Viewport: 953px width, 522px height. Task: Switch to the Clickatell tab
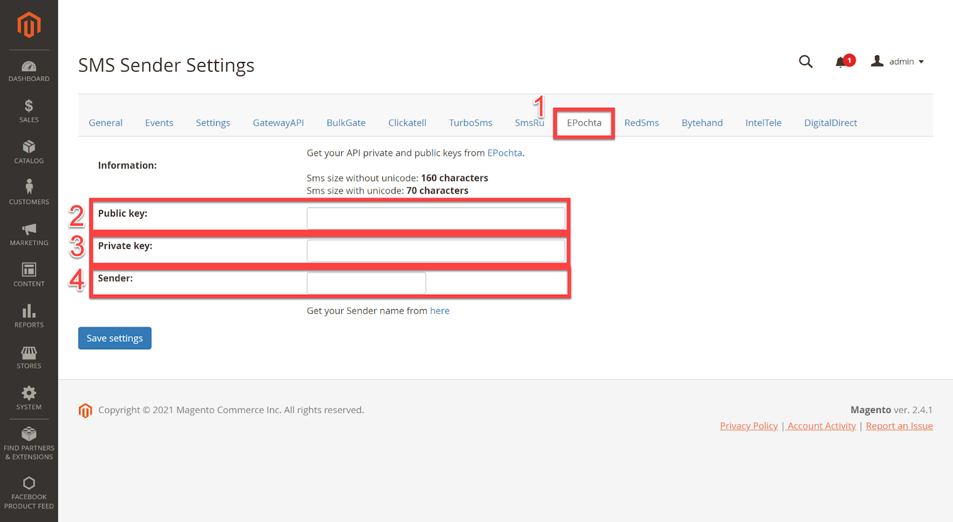(407, 123)
